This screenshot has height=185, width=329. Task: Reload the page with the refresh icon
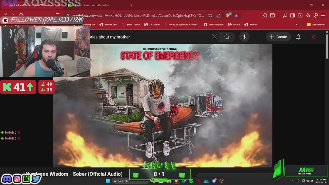click(21, 15)
